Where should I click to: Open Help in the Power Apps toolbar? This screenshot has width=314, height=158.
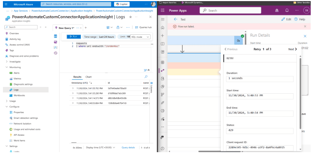[300, 19]
